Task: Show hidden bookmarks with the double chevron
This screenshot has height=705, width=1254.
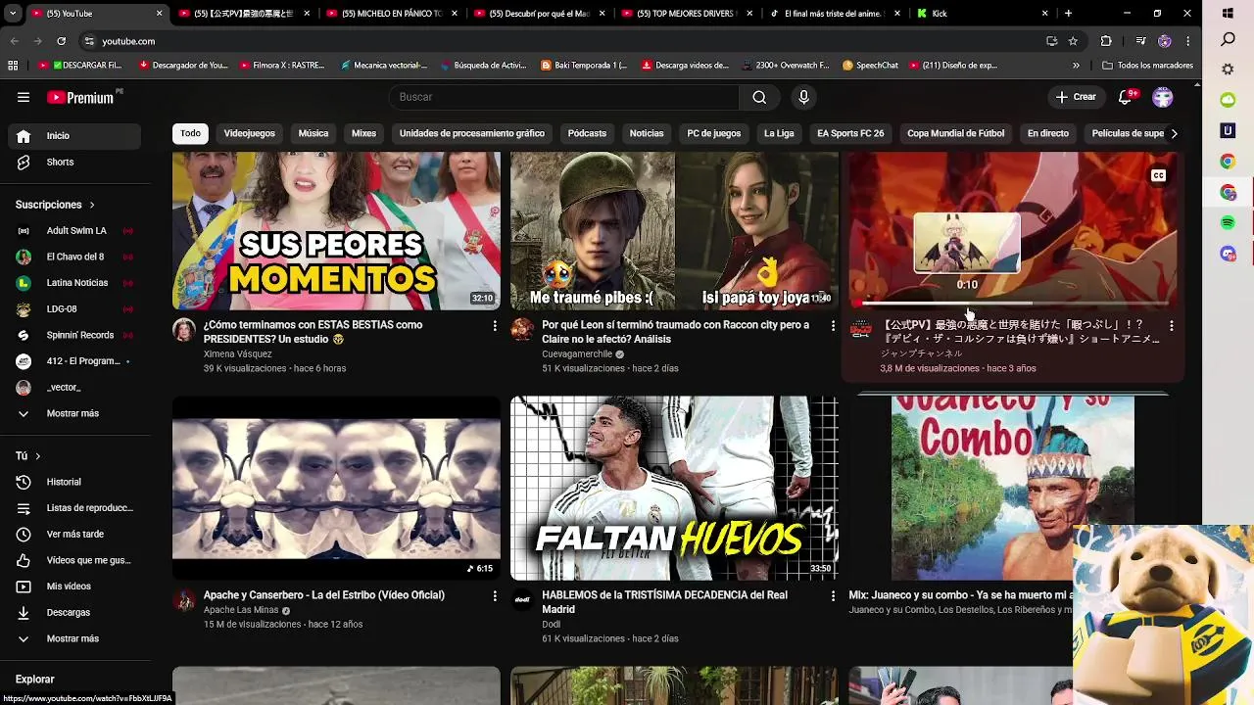Action: [1076, 66]
